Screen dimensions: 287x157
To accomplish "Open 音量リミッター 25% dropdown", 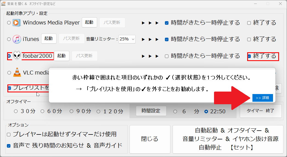I will click(127, 39).
